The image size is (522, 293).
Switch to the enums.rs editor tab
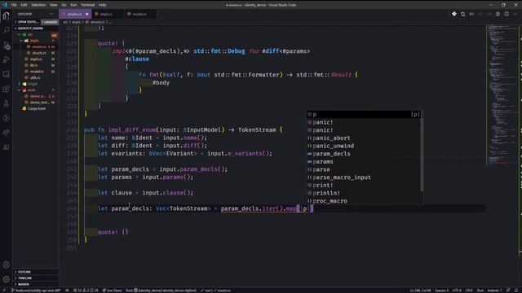click(x=74, y=15)
